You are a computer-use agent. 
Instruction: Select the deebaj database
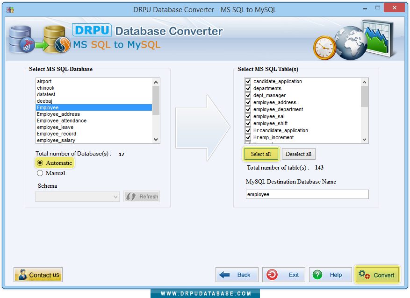94,101
